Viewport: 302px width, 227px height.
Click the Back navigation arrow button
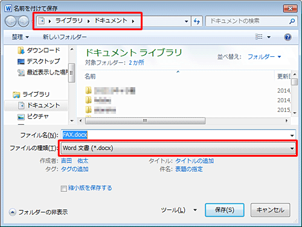(x=10, y=21)
